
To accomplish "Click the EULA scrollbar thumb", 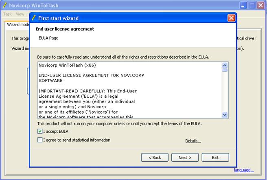I will [x=225, y=70].
